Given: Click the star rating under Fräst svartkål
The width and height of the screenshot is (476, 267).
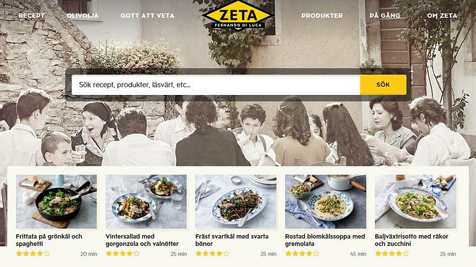Looking at the screenshot, I should click(212, 254).
